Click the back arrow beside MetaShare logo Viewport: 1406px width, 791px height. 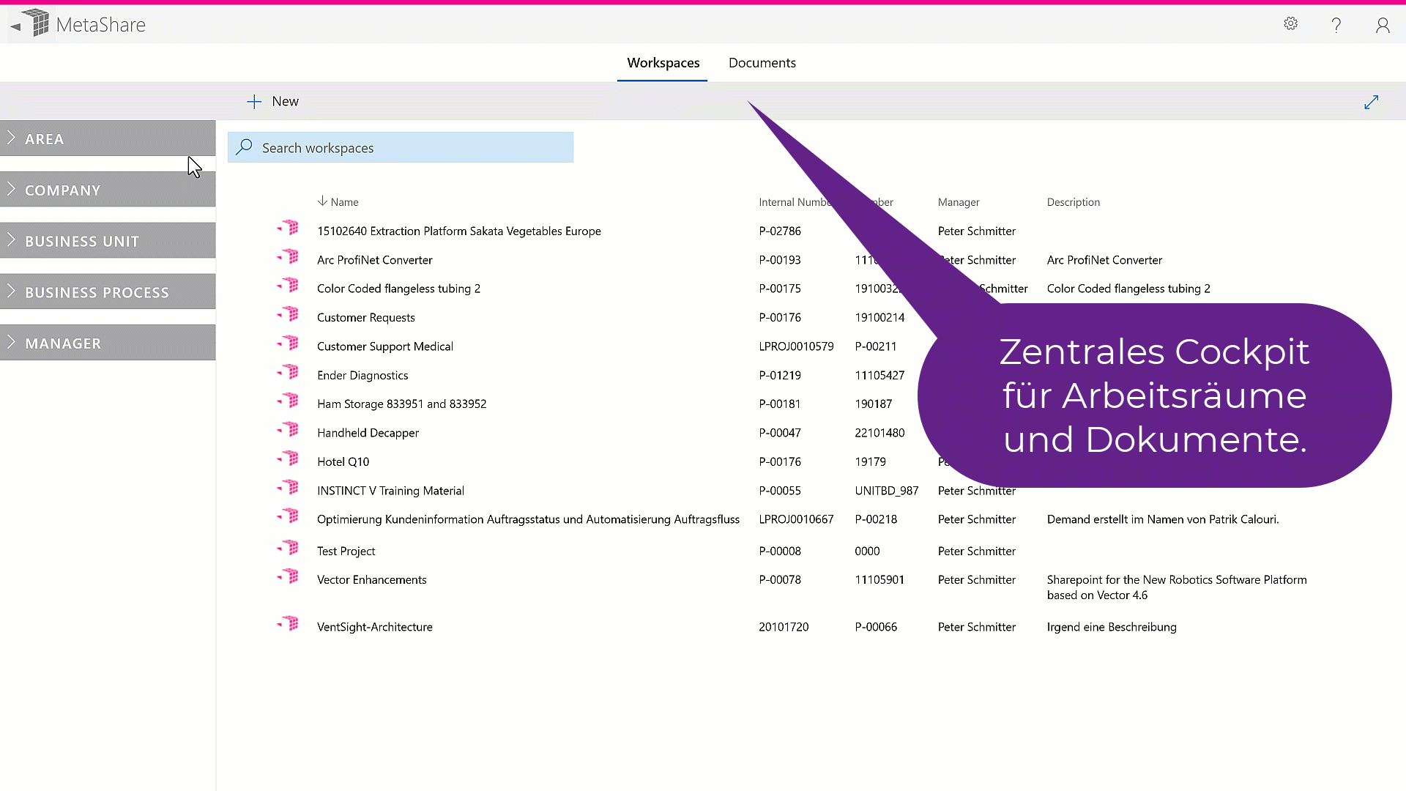(15, 26)
